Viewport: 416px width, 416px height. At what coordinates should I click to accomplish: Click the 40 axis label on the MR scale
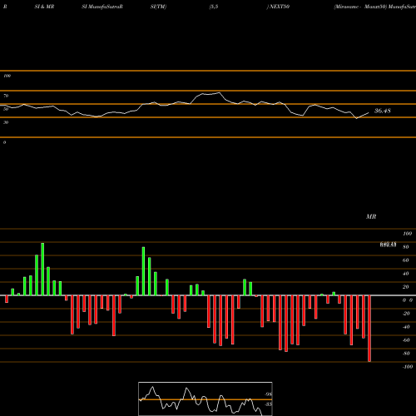[406, 274]
